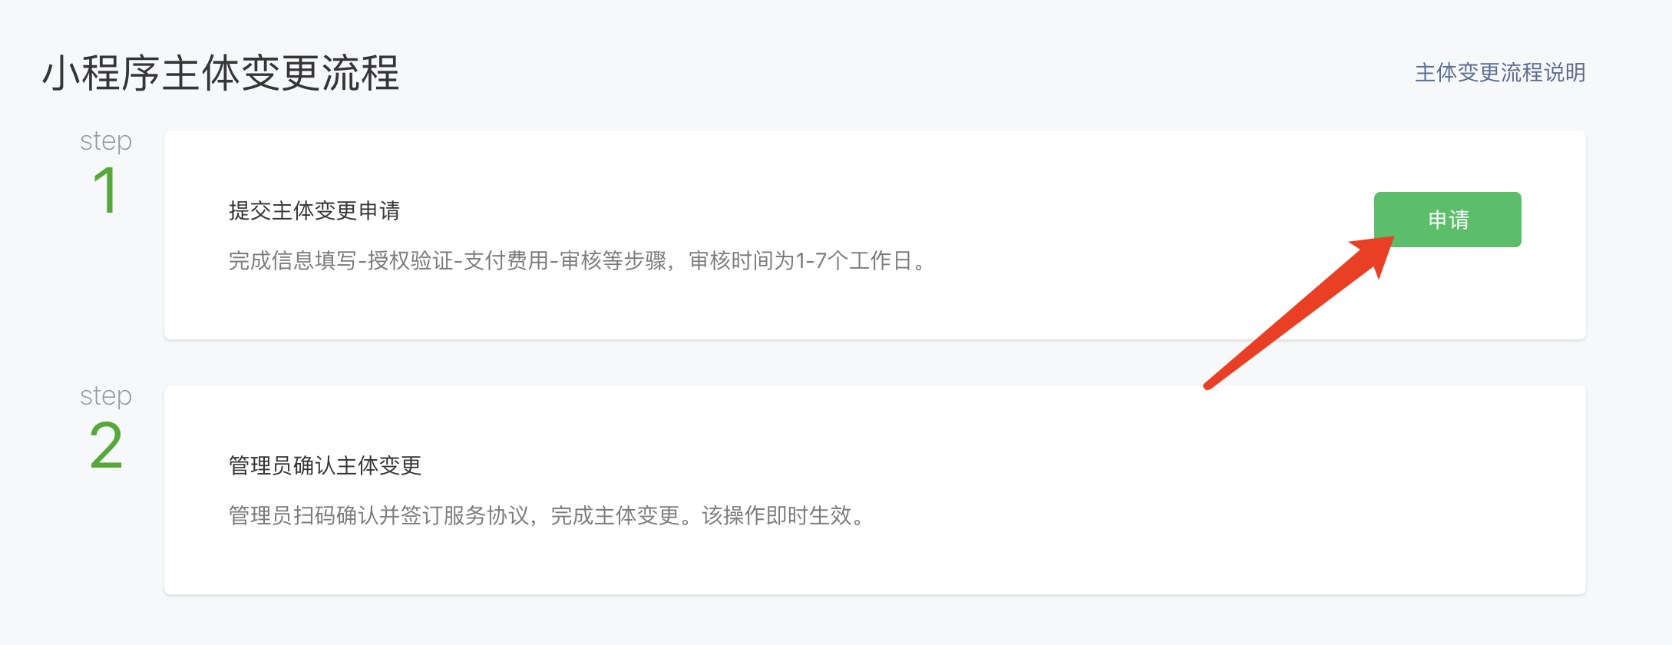This screenshot has width=1672, height=645.
Task: Click the step label above number 1
Action: [106, 142]
